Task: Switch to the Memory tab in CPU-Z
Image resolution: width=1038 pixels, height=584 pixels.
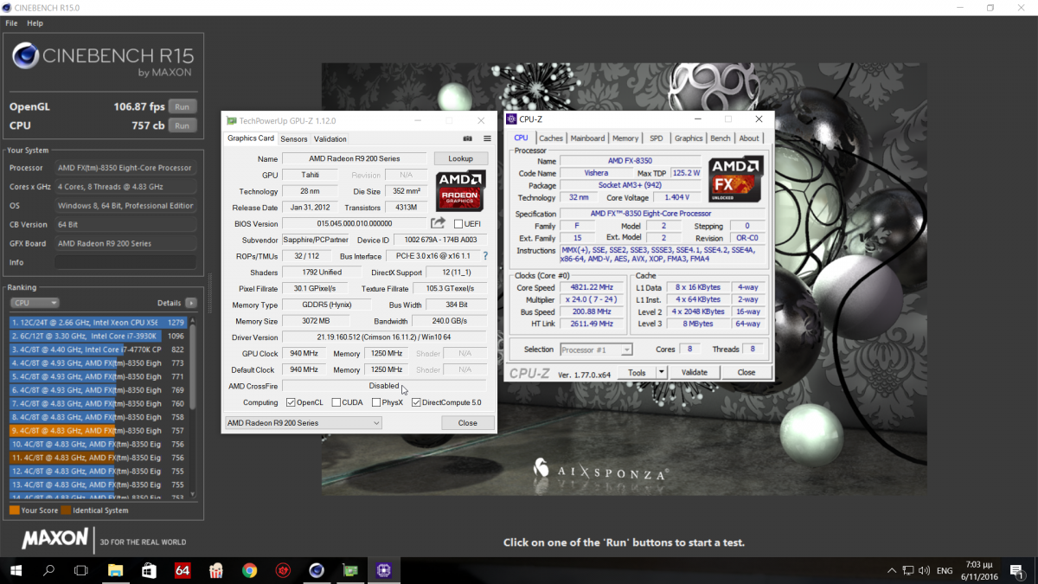Action: click(625, 138)
